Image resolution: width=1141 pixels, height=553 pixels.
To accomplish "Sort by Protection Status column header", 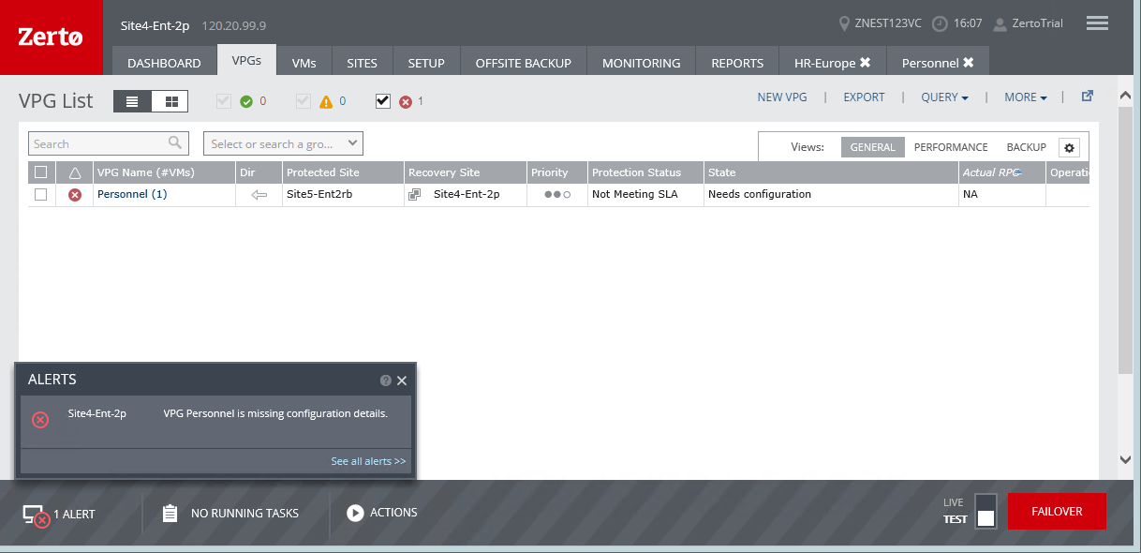I will coord(645,172).
